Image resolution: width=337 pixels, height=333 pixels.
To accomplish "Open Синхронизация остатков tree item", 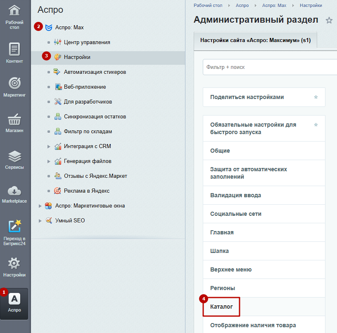I will click(x=95, y=117).
